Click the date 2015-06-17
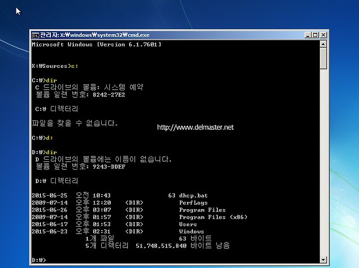359x268 pixels. pyautogui.click(x=49, y=224)
